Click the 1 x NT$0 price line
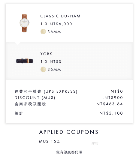Image resolution: width=139 pixels, height=165 pixels. [x=51, y=62]
